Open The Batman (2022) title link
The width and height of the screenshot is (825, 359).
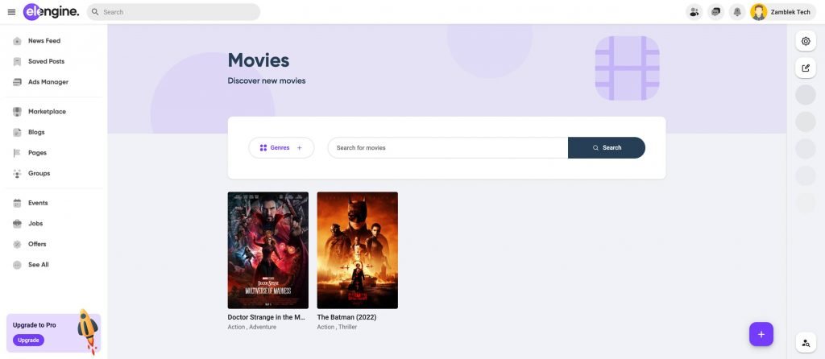pos(346,317)
